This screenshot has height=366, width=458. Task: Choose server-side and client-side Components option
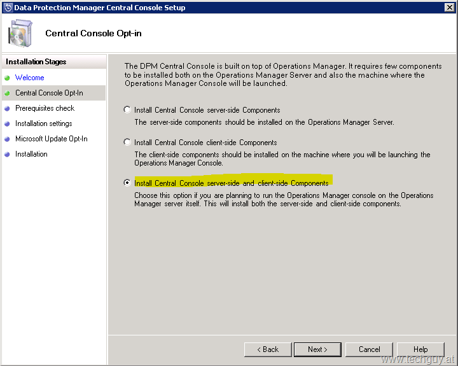pyautogui.click(x=127, y=183)
